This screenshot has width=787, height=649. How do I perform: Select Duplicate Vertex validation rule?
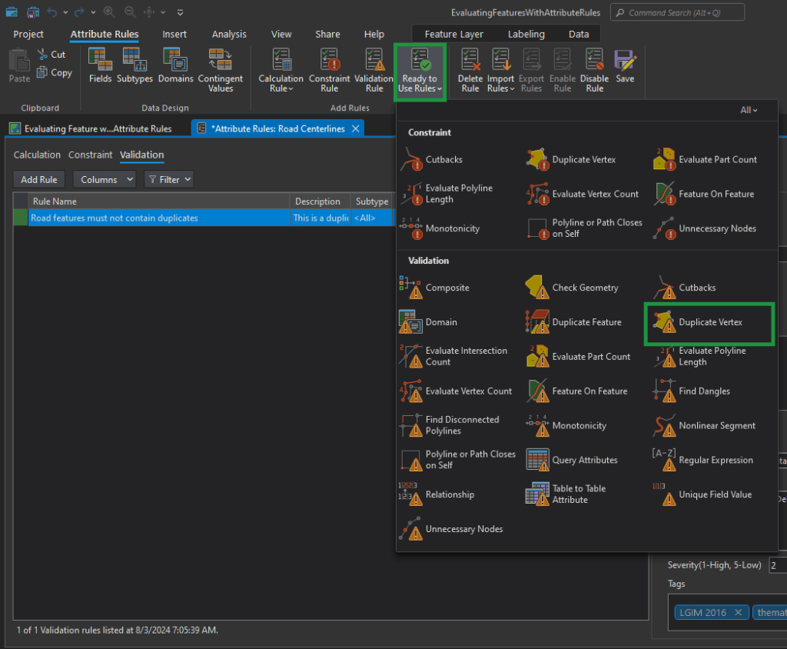pos(709,323)
